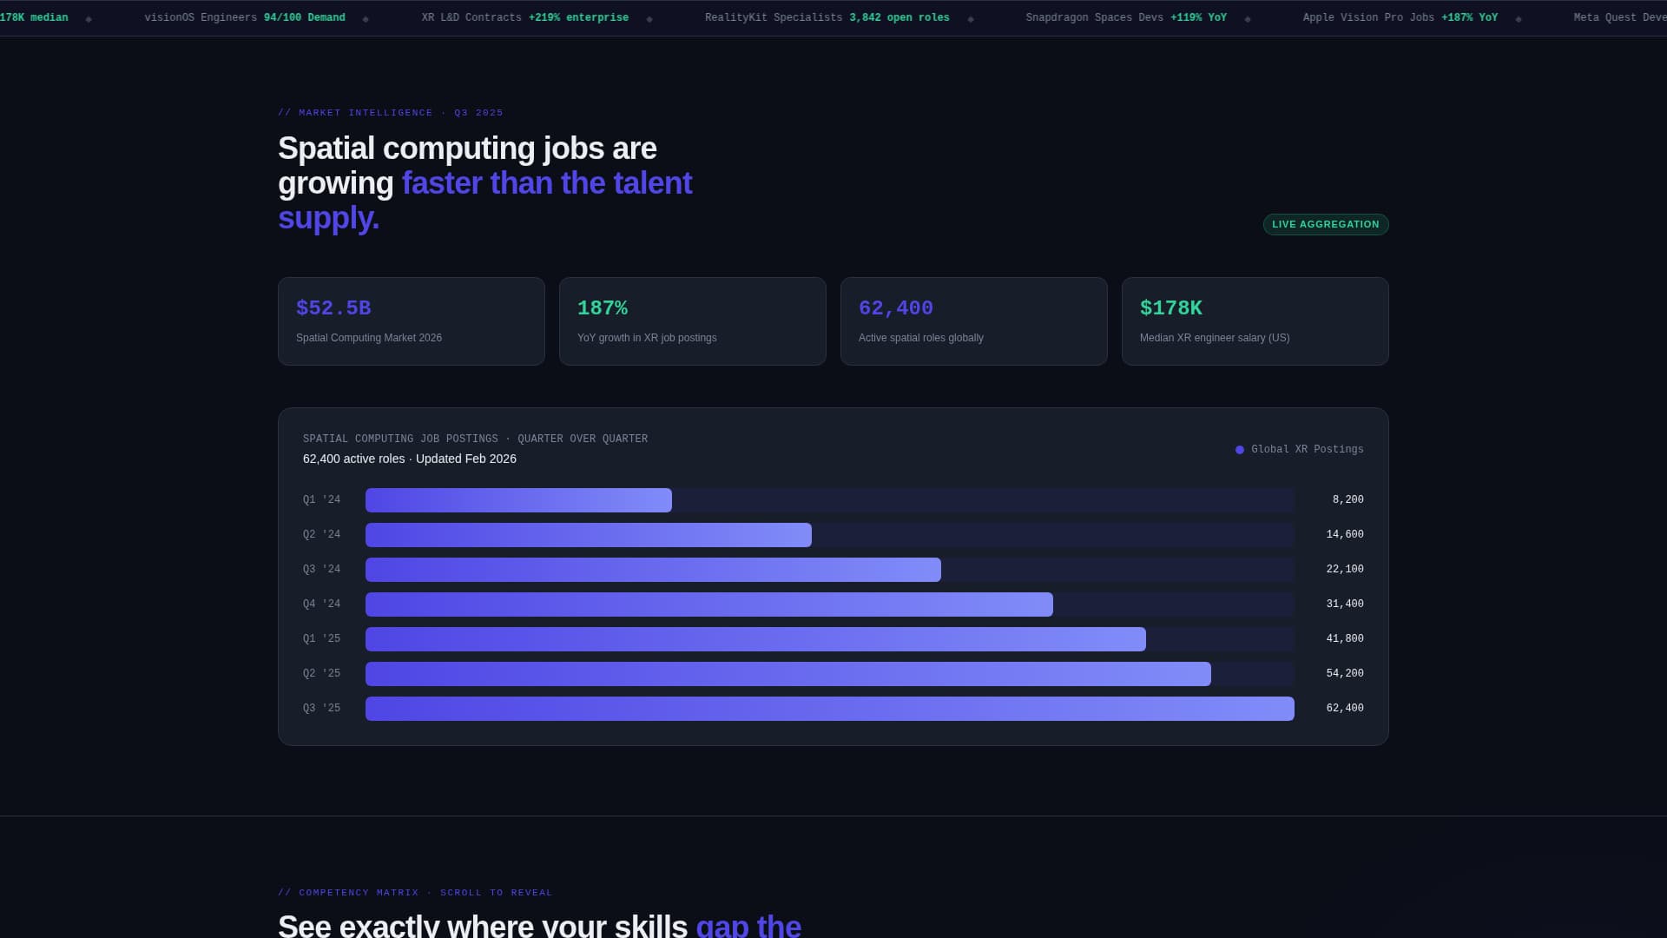Click the '+219% enterprise' ticker value

click(x=579, y=17)
